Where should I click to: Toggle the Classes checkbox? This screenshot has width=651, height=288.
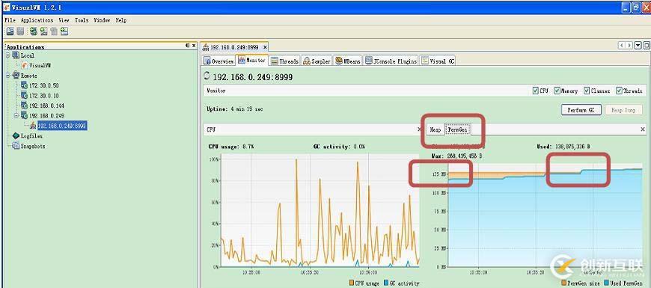pos(587,91)
